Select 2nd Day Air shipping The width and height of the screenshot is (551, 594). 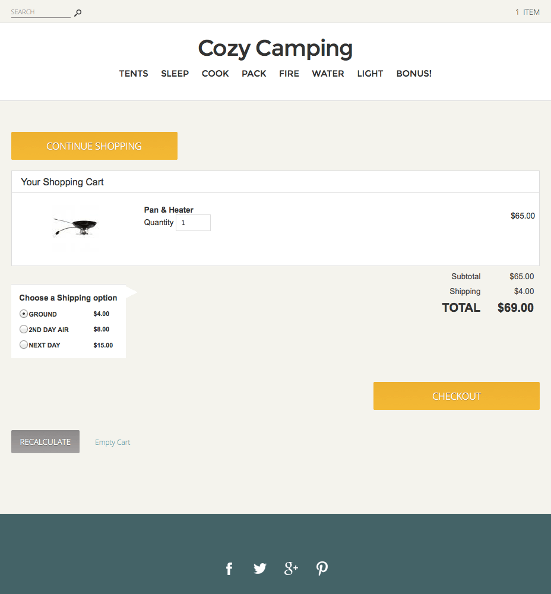click(24, 329)
